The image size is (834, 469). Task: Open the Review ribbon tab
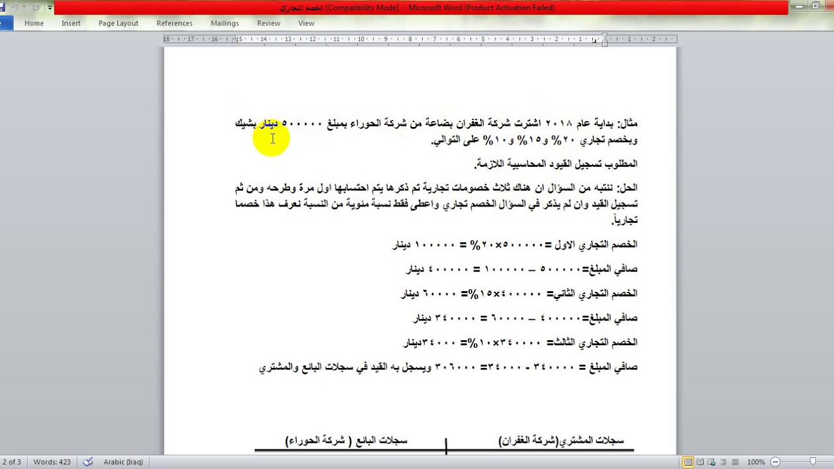(x=268, y=23)
